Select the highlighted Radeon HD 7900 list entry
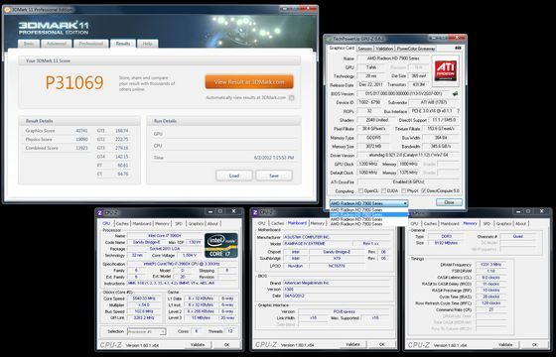 point(368,214)
